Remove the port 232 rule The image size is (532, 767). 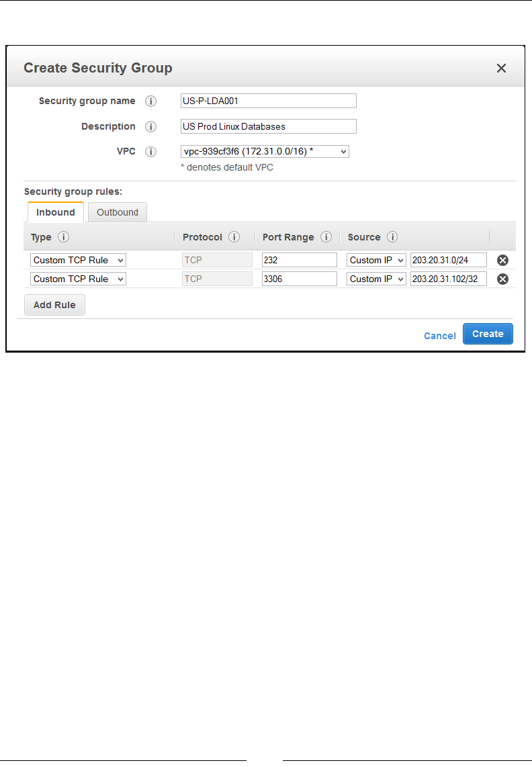click(x=502, y=261)
